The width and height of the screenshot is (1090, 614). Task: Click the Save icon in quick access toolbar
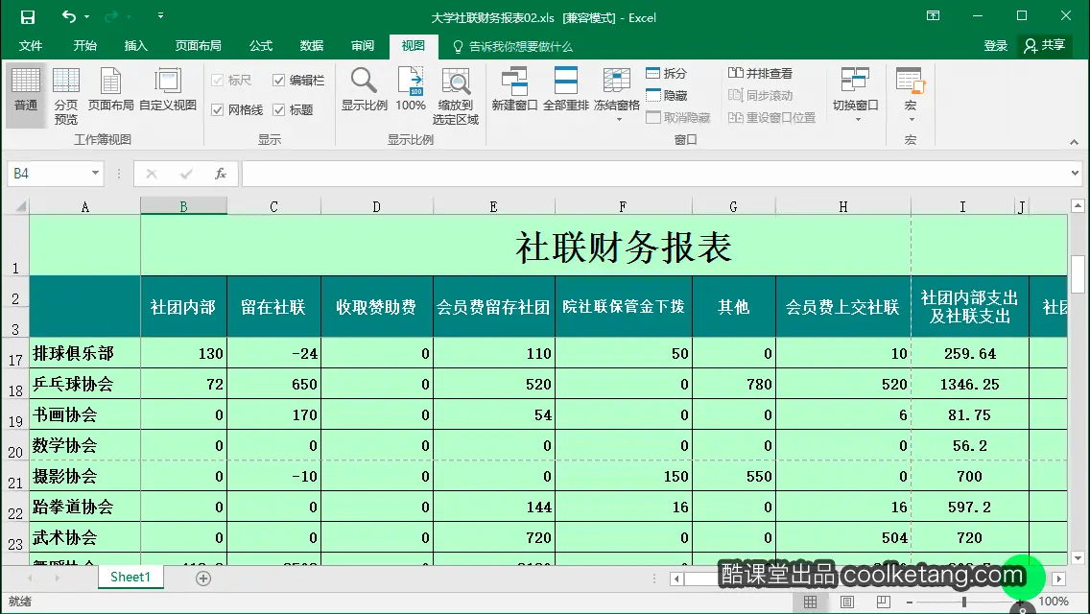pyautogui.click(x=27, y=16)
